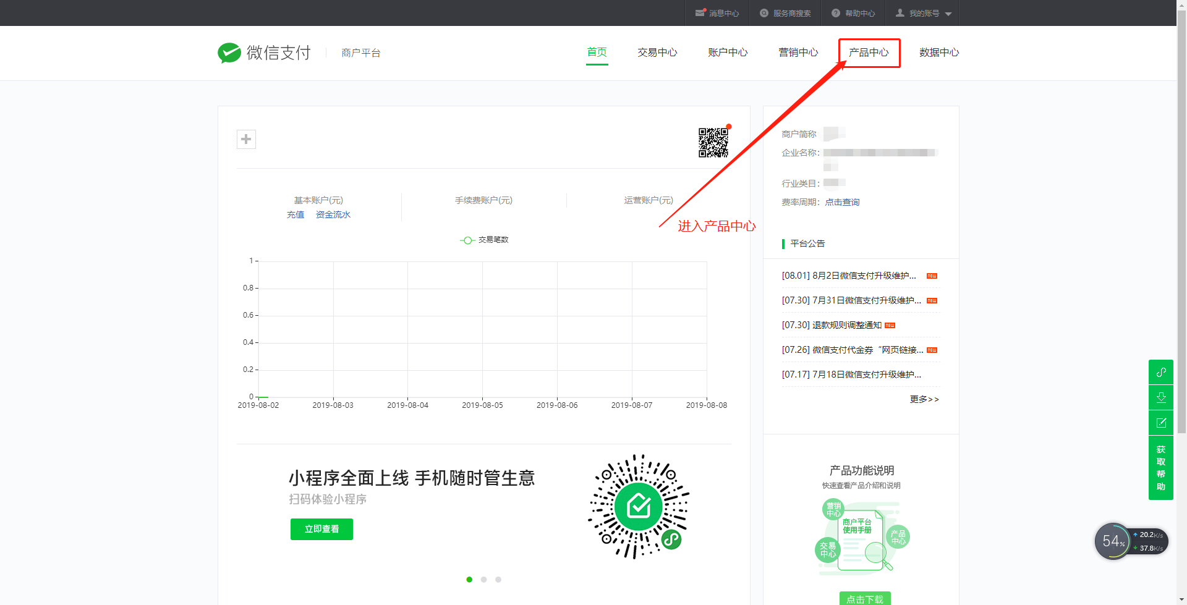Select the third carousel dot
1187x605 pixels.
click(x=498, y=580)
